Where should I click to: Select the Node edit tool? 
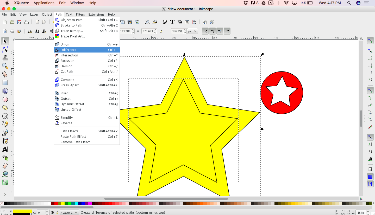5,49
